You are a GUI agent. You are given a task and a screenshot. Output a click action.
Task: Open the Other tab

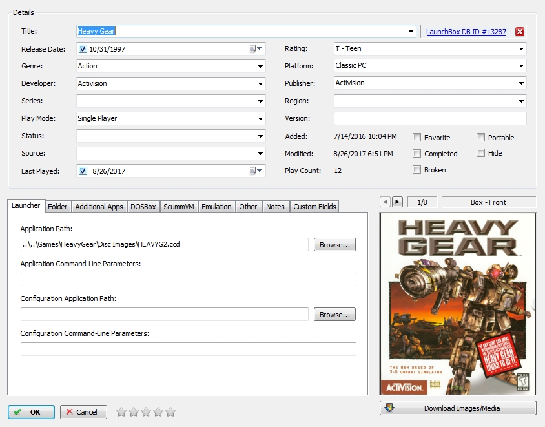[x=248, y=207]
